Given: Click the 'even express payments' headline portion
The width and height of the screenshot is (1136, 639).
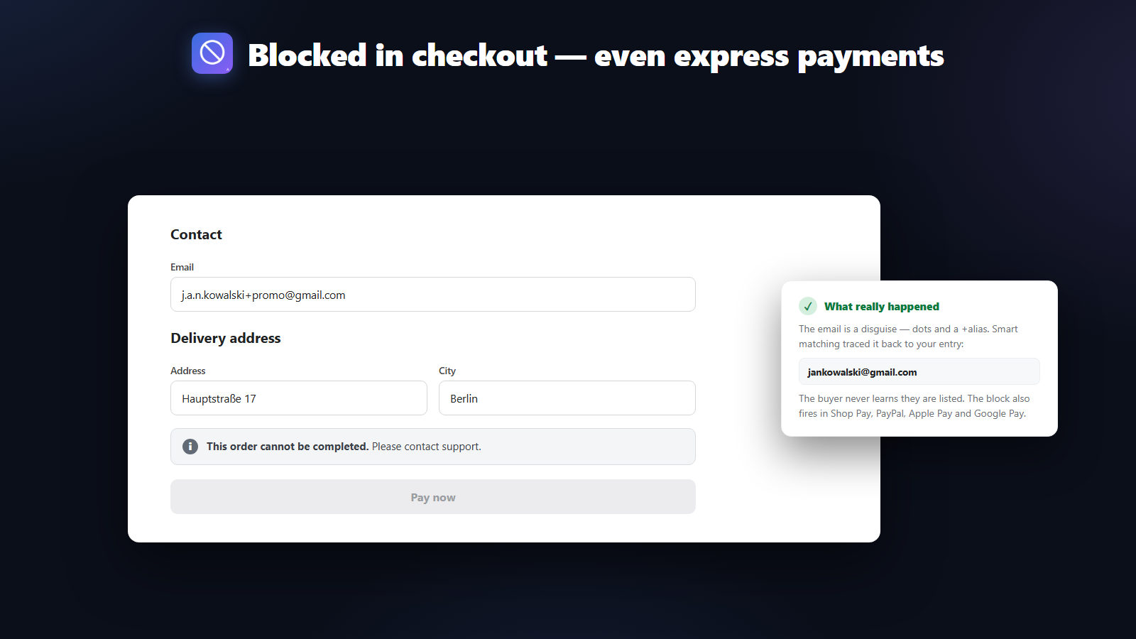Looking at the screenshot, I should tap(769, 55).
